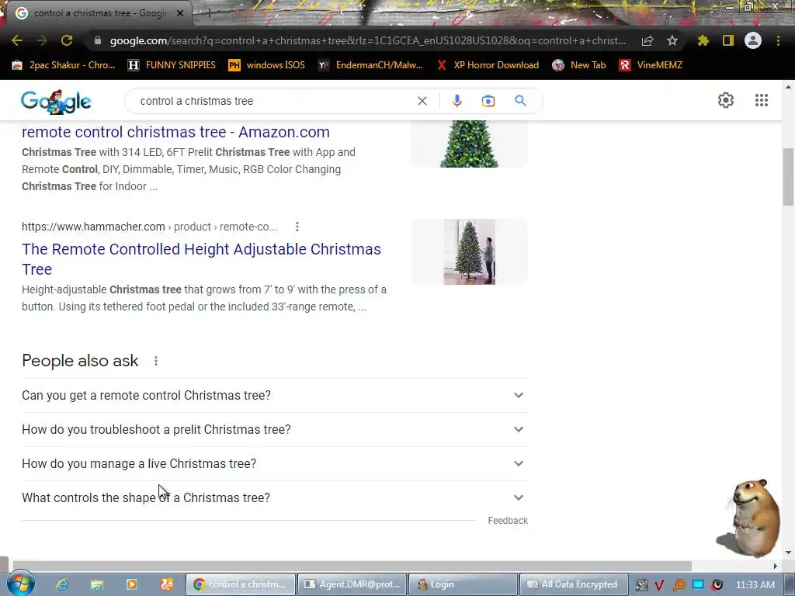This screenshot has width=795, height=596.
Task: Open the FUNNY SNIPPIES bookmark
Action: (172, 65)
